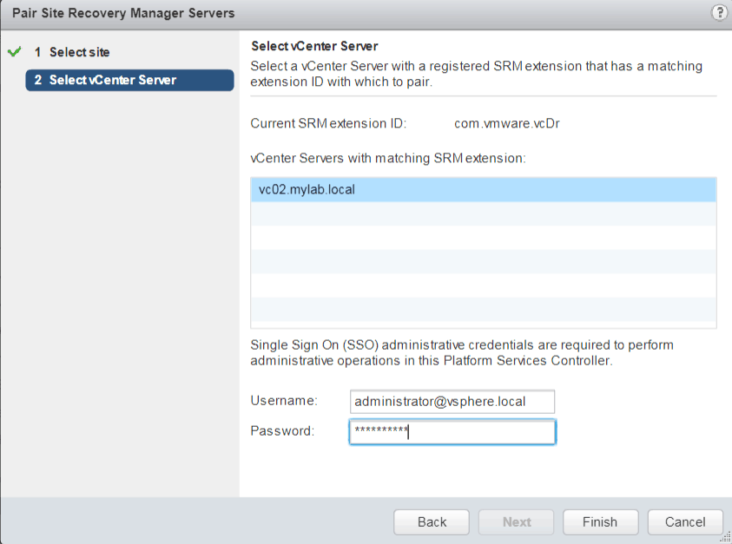Click the Username input field
This screenshot has width=732, height=544.
(452, 401)
